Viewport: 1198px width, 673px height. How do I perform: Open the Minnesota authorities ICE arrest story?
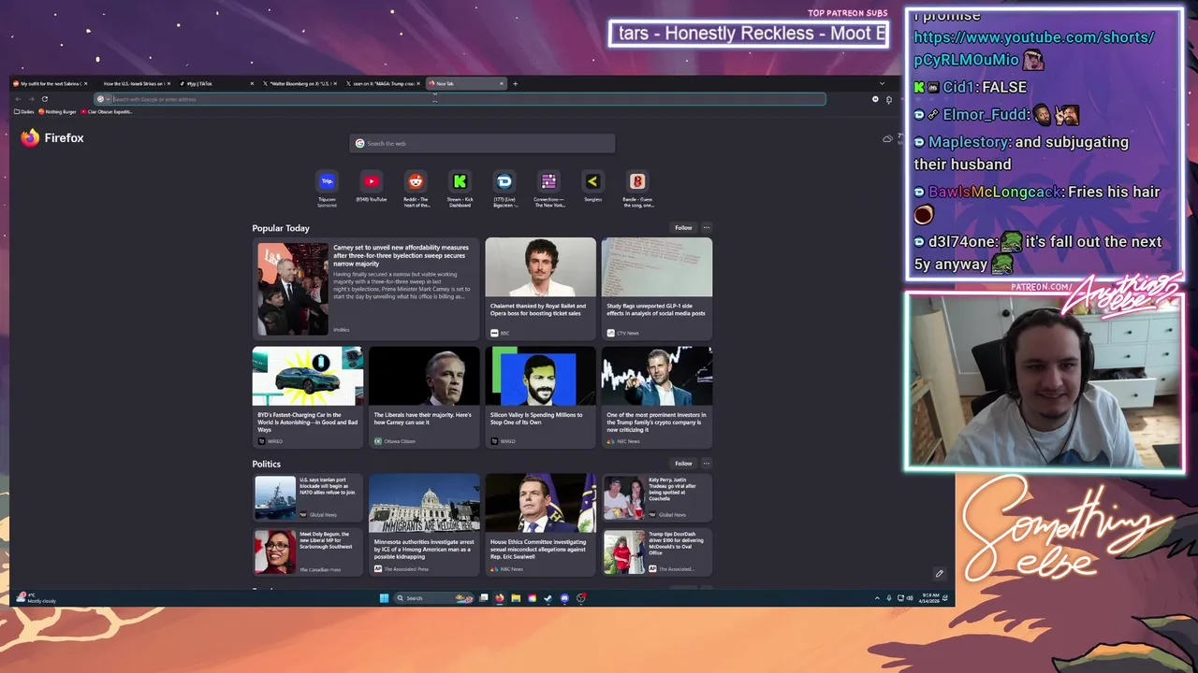(x=424, y=523)
